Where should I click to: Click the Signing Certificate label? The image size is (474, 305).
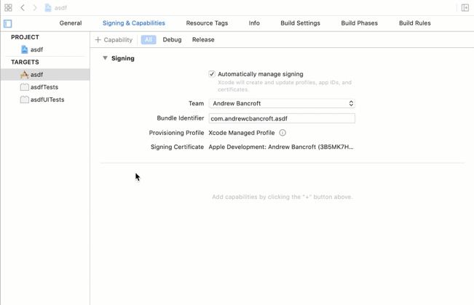(x=177, y=147)
